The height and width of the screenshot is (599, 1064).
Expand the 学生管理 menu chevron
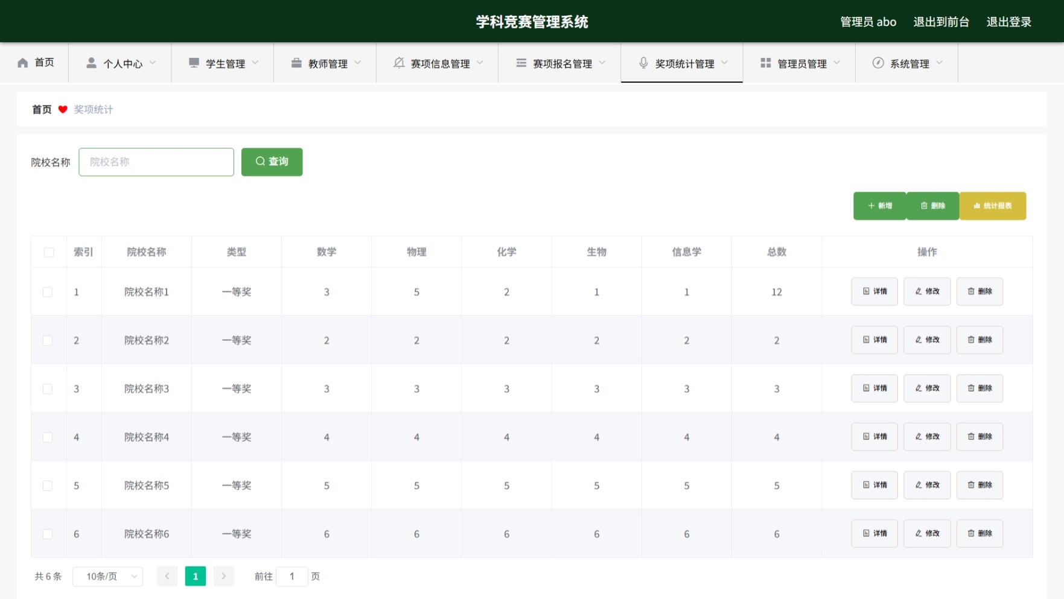255,63
